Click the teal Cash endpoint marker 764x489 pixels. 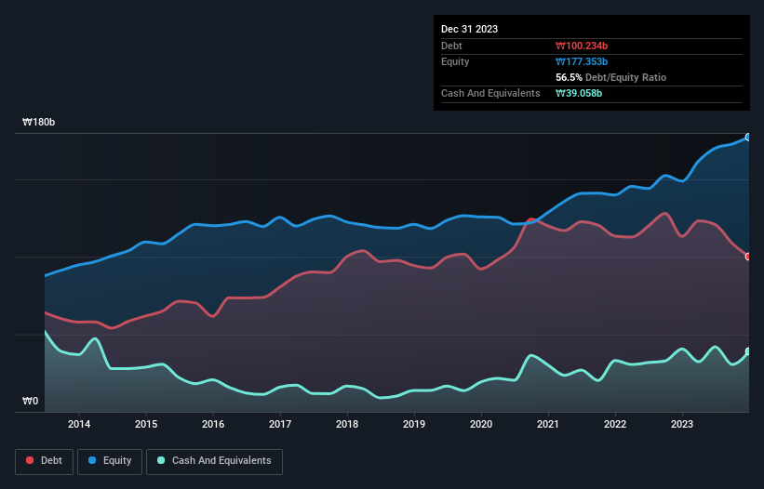tap(748, 351)
